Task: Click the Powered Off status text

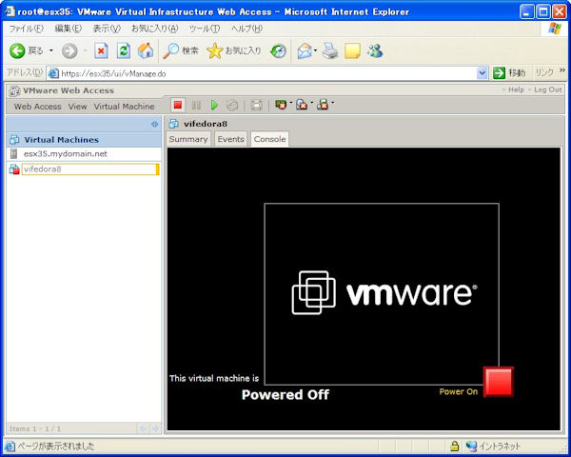Action: [x=285, y=395]
